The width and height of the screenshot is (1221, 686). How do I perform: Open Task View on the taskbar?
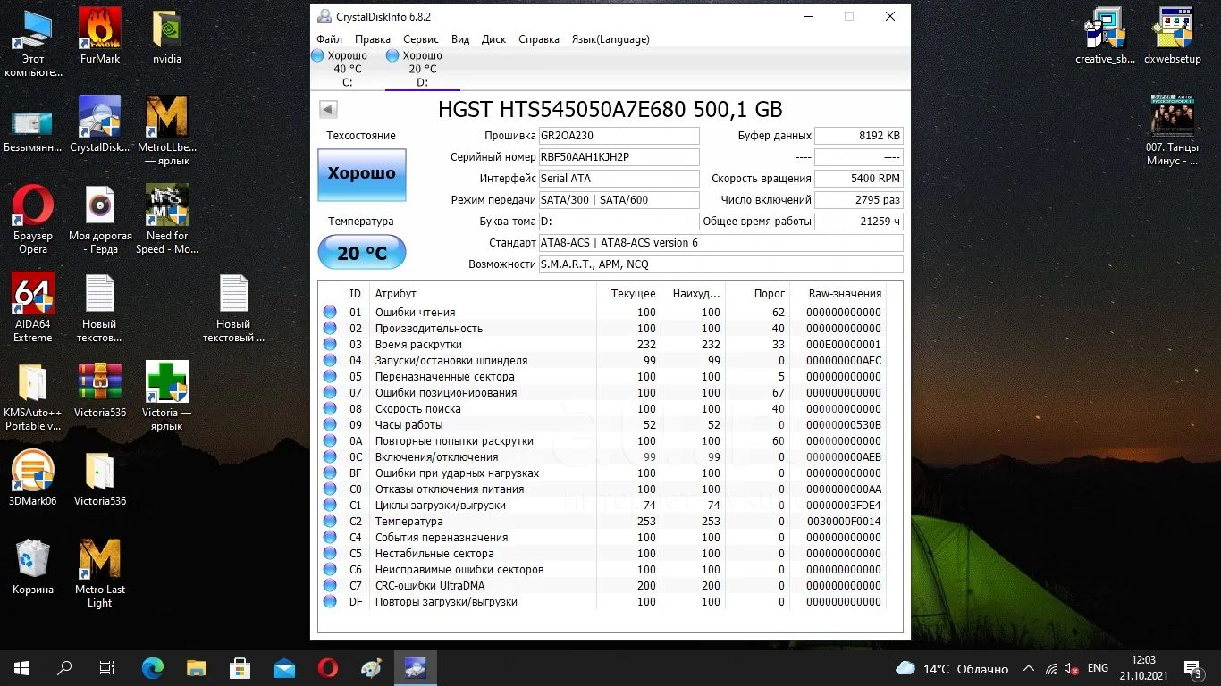tap(107, 667)
